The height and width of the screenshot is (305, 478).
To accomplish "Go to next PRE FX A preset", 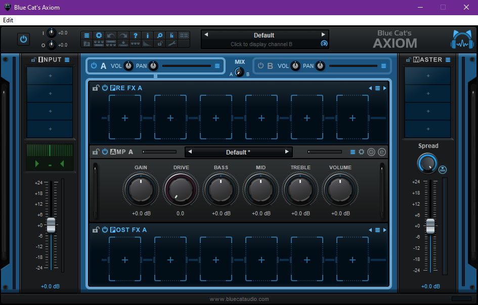I will point(385,88).
